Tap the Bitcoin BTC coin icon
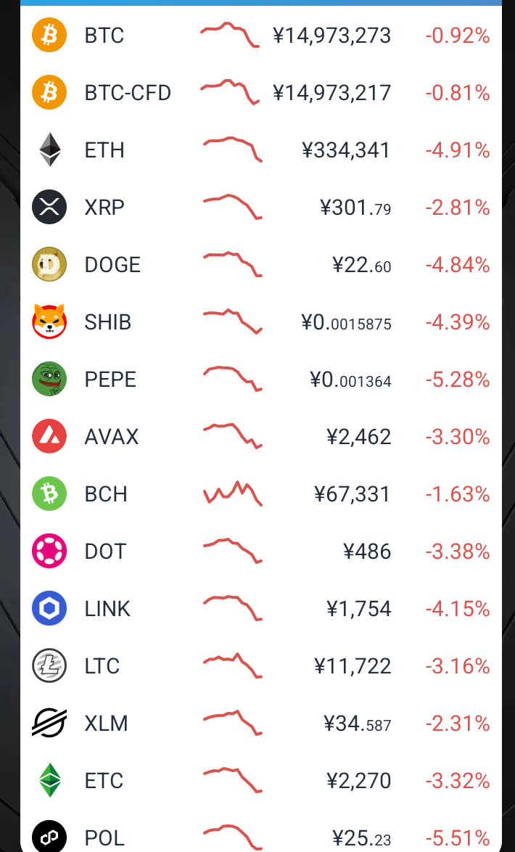 (x=49, y=35)
